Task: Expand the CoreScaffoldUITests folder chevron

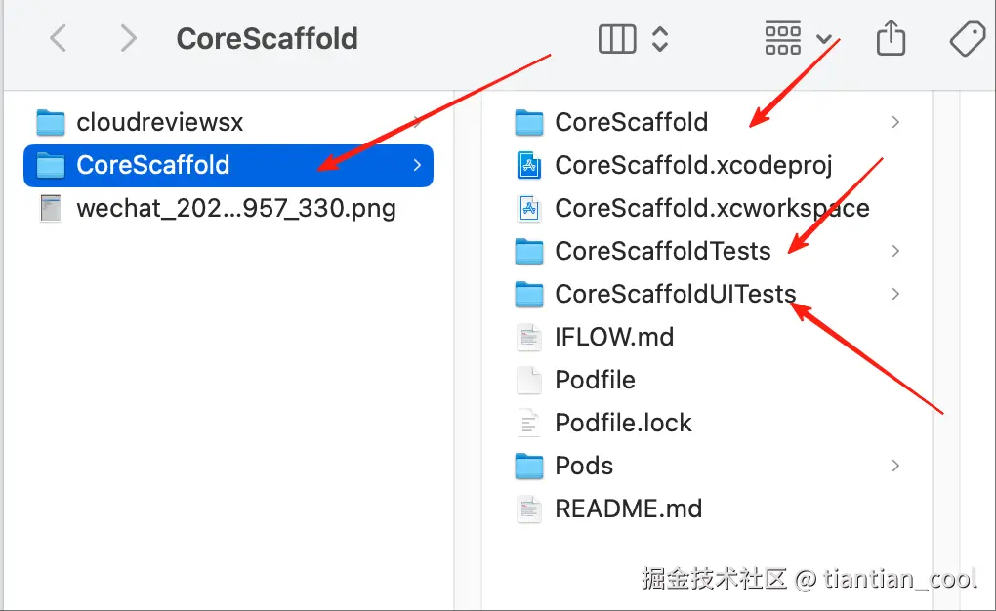Action: 895,294
